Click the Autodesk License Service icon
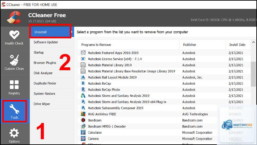The width and height of the screenshot is (257, 145). (x=83, y=59)
